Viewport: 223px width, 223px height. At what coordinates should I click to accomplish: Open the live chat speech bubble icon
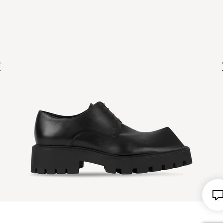[x=218, y=195]
